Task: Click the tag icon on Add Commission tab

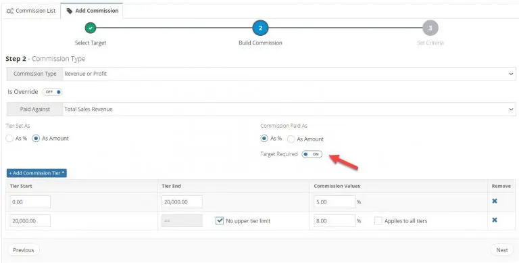Action: click(x=70, y=11)
